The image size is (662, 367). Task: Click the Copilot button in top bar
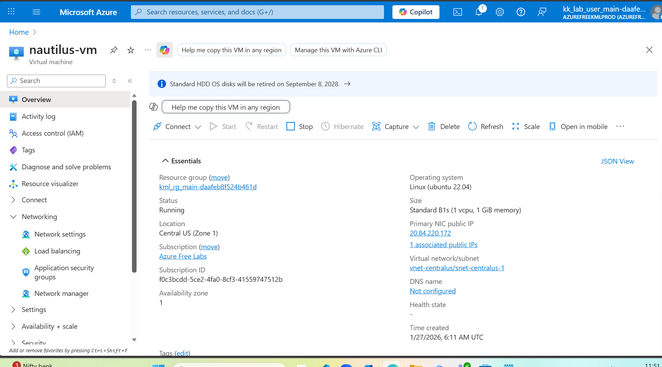tap(416, 12)
